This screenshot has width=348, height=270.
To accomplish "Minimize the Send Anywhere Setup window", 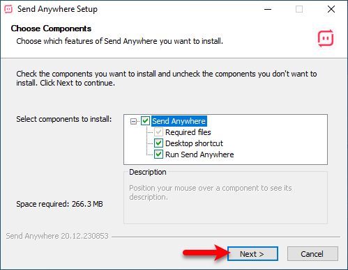I will click(268, 9).
